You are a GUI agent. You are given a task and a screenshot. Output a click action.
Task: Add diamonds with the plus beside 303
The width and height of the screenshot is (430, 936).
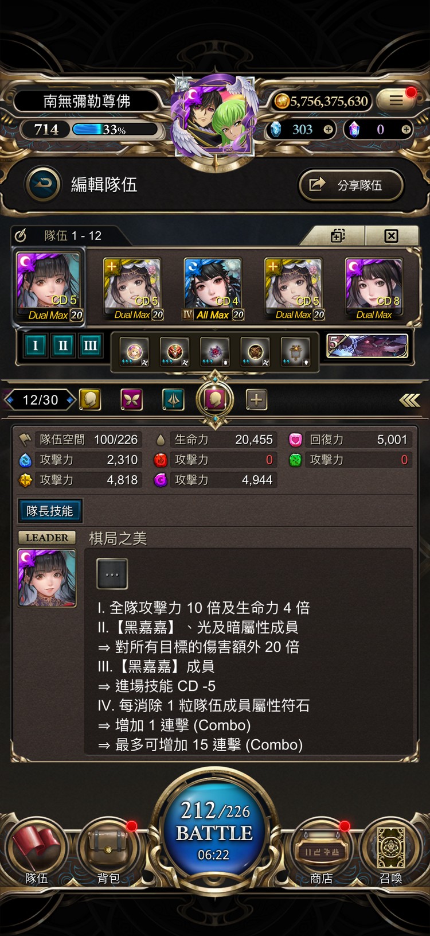click(328, 130)
